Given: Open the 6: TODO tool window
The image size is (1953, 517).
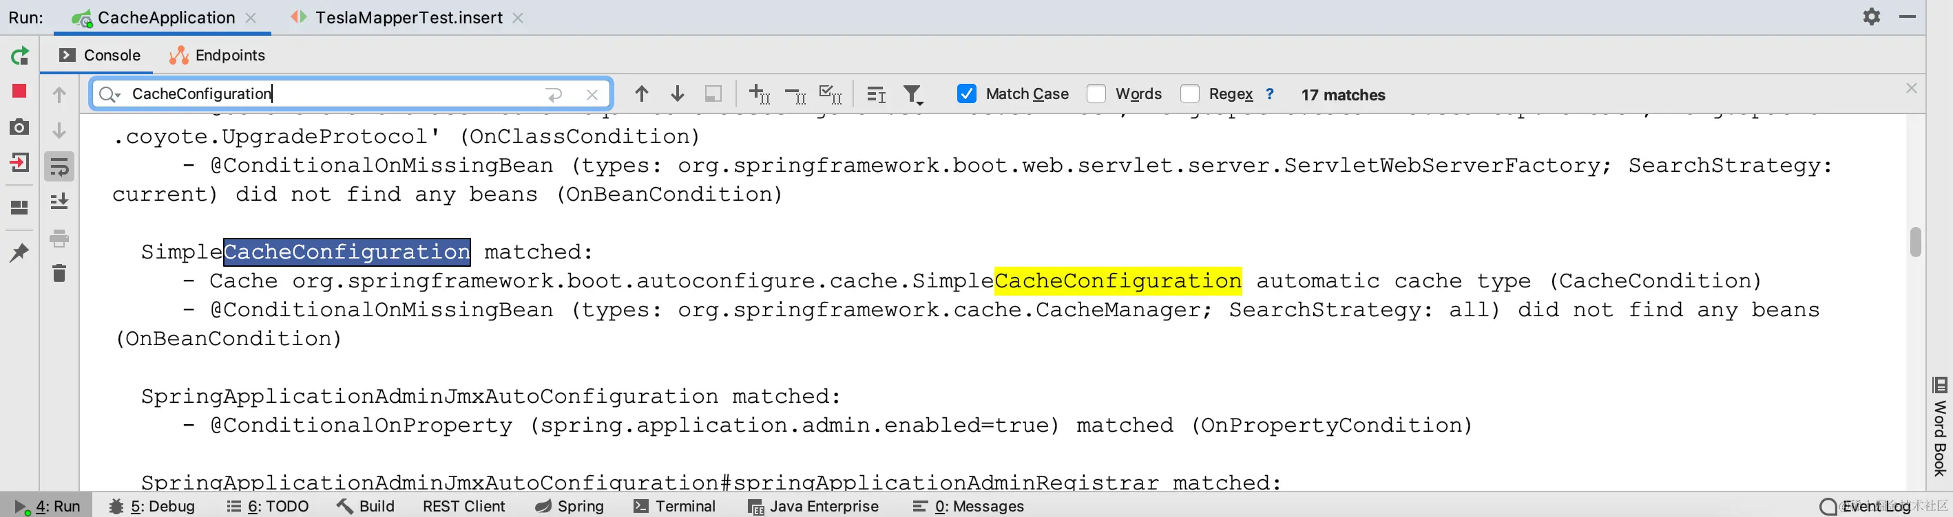Looking at the screenshot, I should (x=268, y=505).
